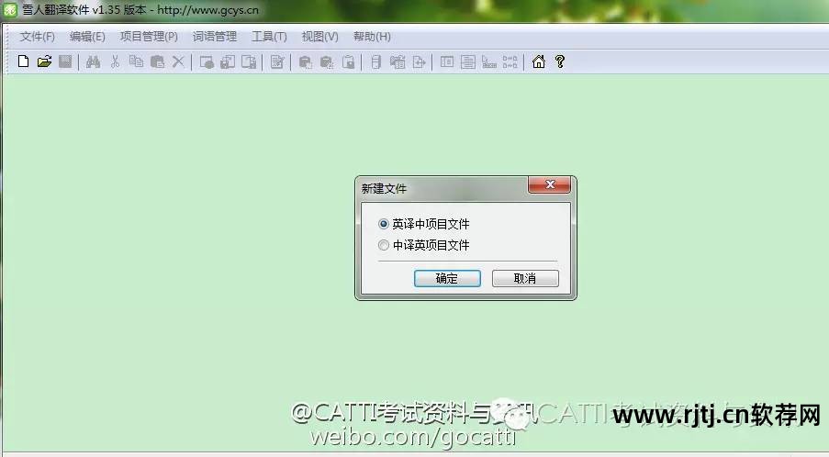829x457 pixels.
Task: Open the 词语管理 menu
Action: (x=215, y=37)
